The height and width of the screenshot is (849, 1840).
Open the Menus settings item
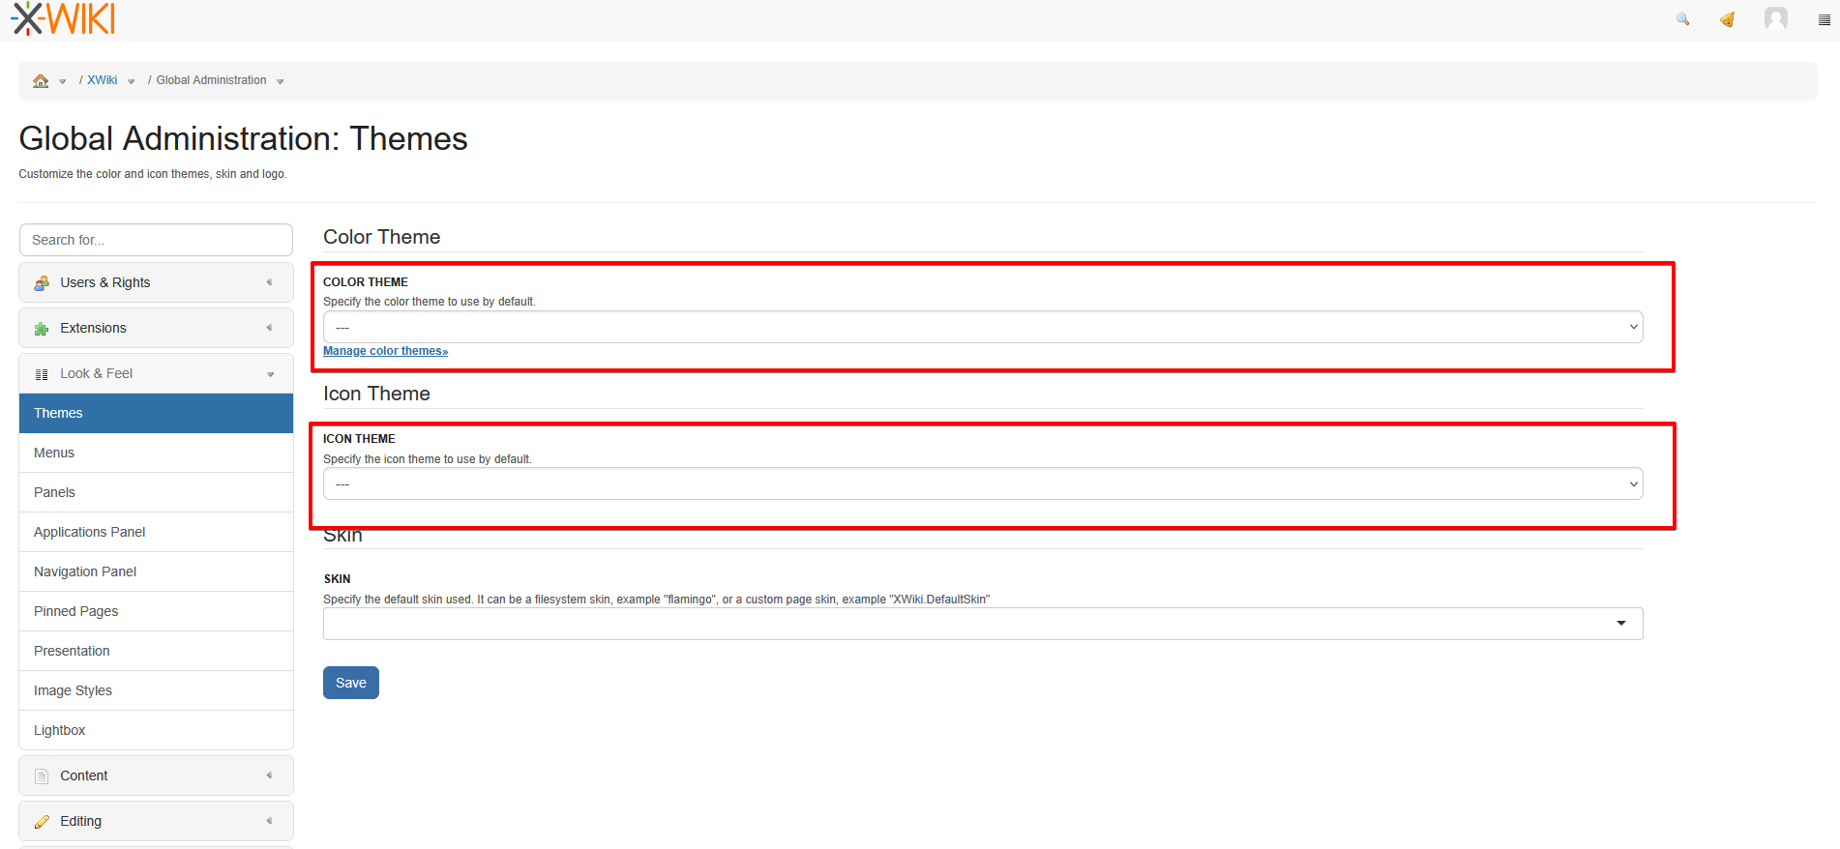pyautogui.click(x=156, y=453)
